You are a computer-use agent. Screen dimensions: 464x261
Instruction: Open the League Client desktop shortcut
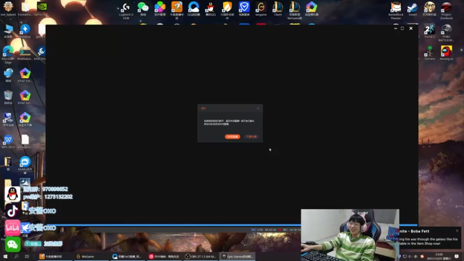pos(278,9)
